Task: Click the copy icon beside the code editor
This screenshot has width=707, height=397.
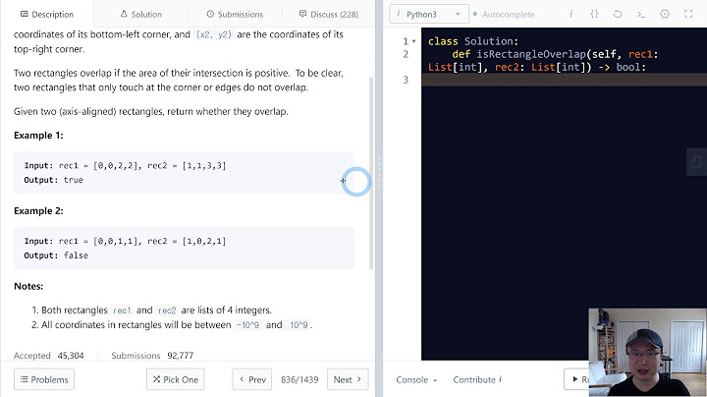Action: [696, 162]
